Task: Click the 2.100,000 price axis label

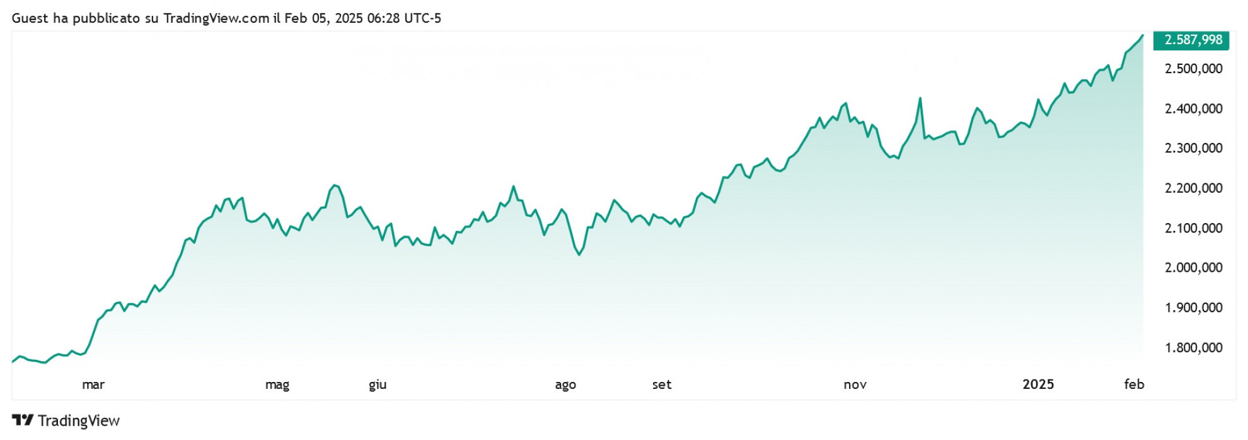Action: 1193,228
